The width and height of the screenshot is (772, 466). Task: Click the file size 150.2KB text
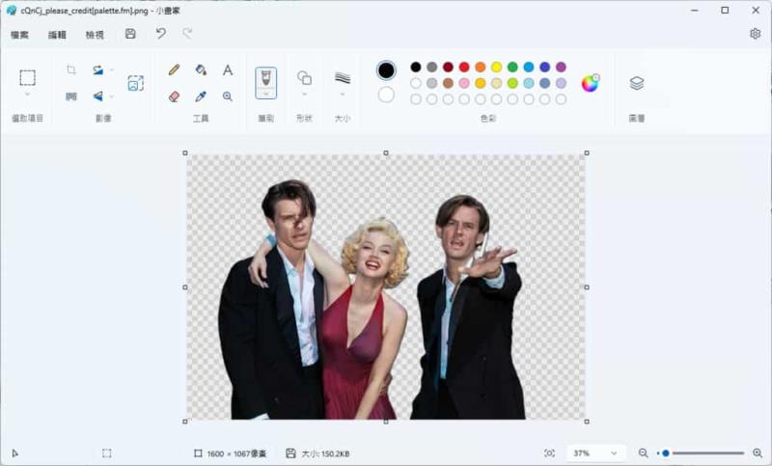pos(325,453)
